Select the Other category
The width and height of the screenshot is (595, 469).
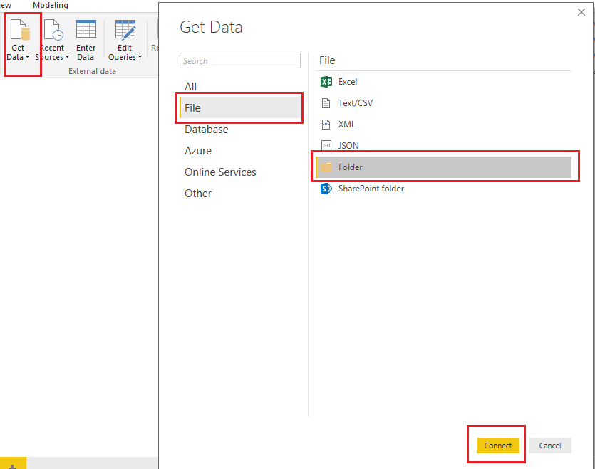(198, 194)
